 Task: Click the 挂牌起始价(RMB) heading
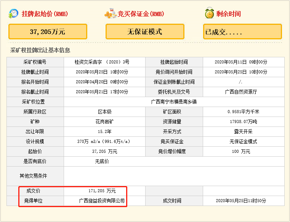click(45, 14)
